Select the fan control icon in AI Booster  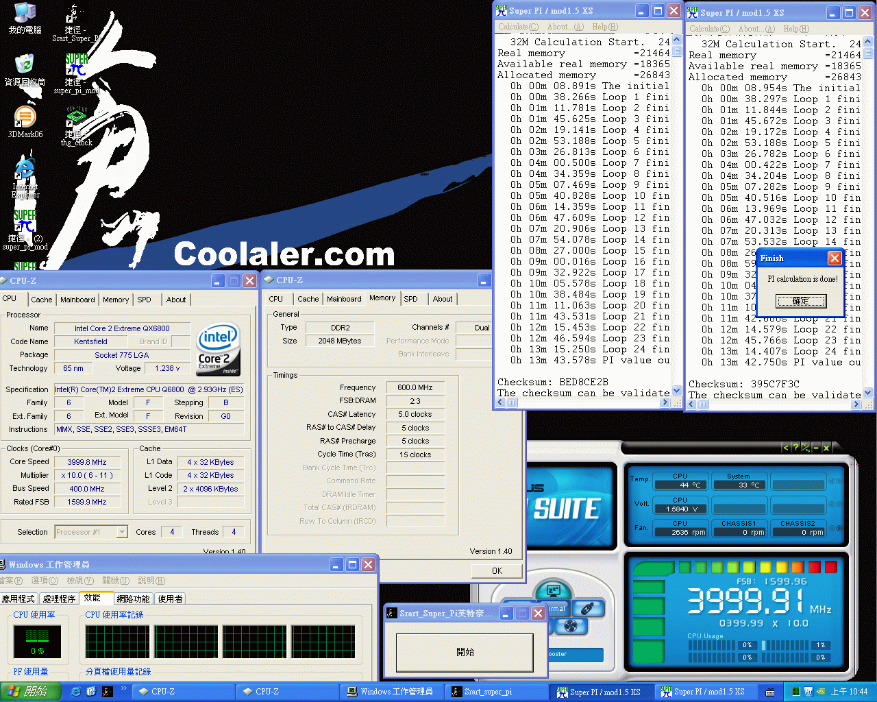click(571, 626)
